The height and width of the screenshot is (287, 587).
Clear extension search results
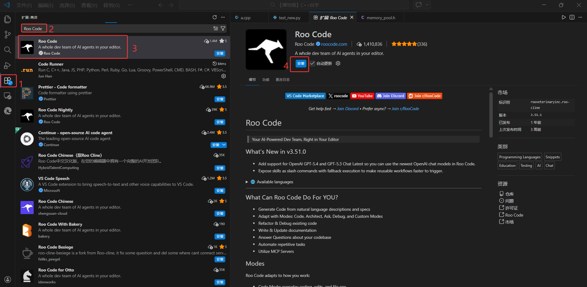216,28
